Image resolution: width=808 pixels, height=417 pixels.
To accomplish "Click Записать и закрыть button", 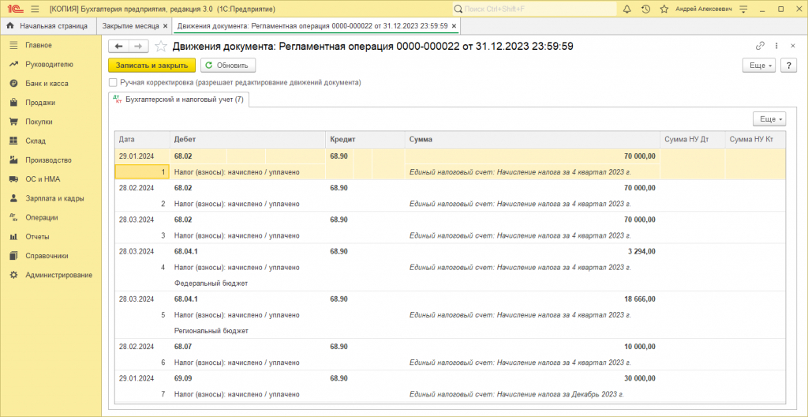I will 151,66.
